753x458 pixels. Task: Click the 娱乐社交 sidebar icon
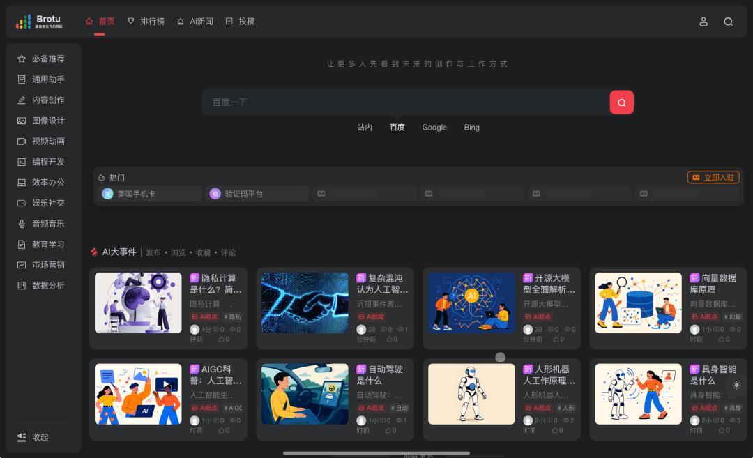(x=22, y=203)
